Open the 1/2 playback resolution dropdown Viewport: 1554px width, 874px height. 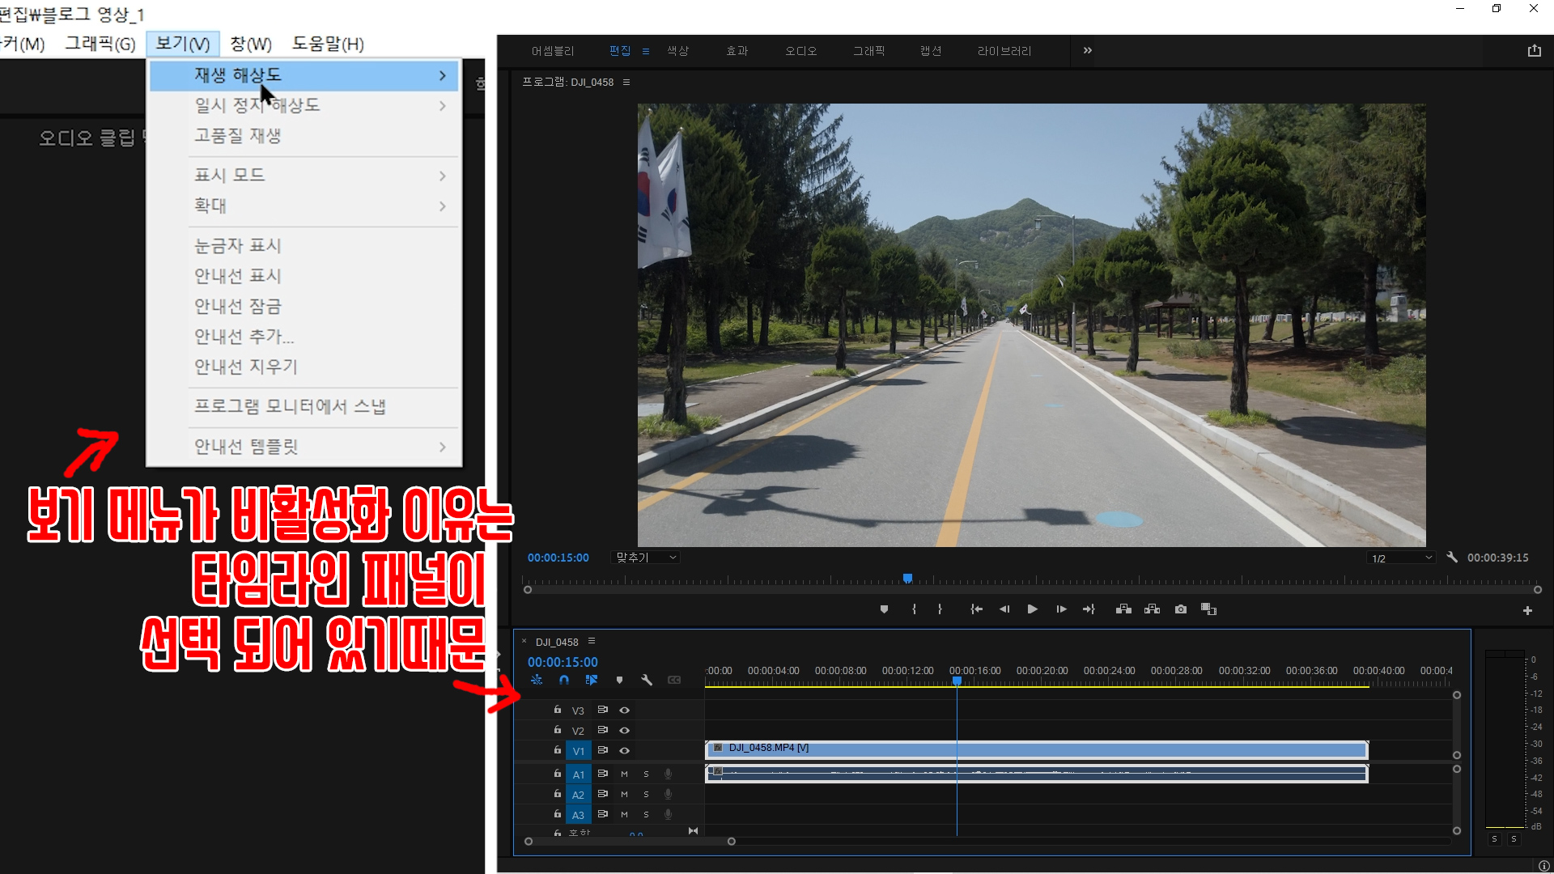(x=1401, y=558)
